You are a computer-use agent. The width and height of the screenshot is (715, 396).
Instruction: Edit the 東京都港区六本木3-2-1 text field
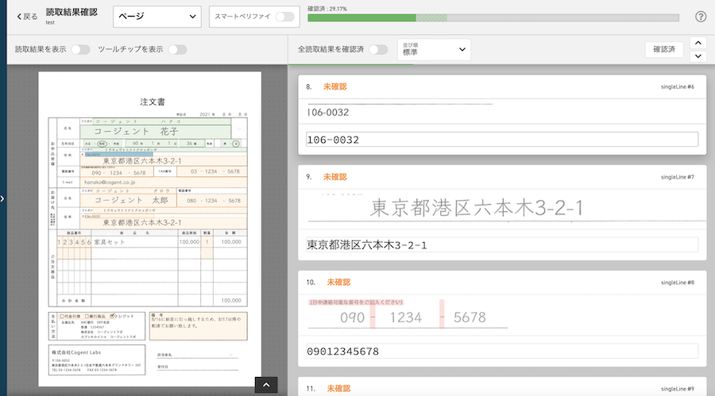coord(501,244)
